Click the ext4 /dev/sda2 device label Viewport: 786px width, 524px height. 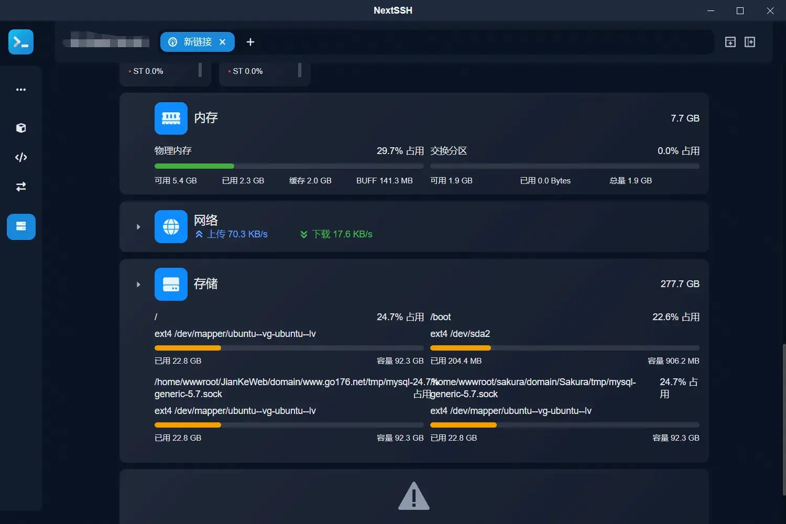460,334
